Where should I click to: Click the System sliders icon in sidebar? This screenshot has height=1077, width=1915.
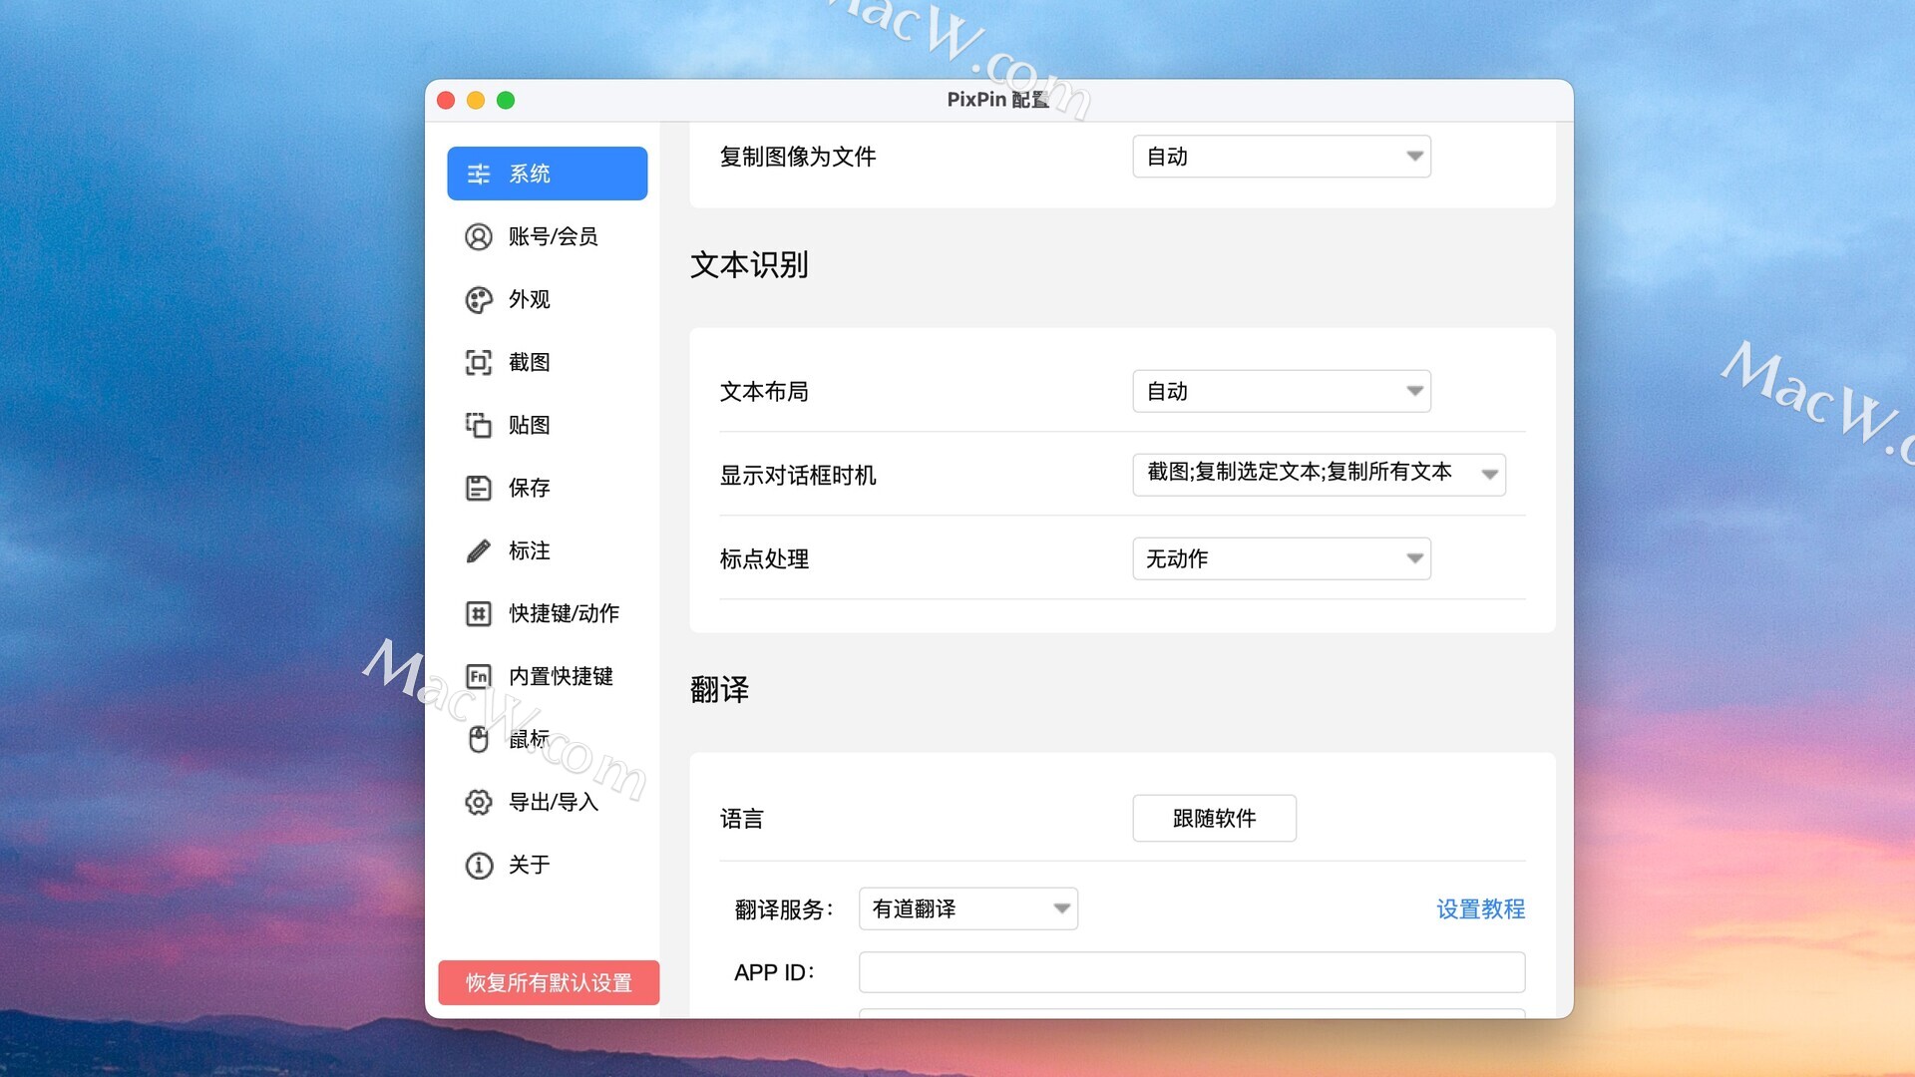point(479,174)
